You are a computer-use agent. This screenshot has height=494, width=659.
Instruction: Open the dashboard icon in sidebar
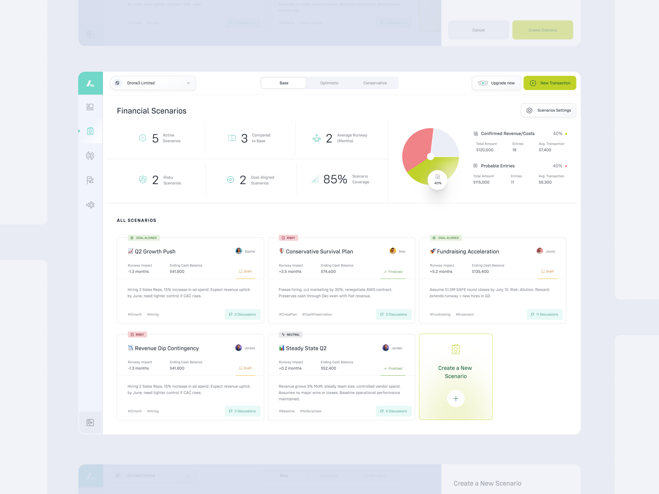[x=90, y=107]
